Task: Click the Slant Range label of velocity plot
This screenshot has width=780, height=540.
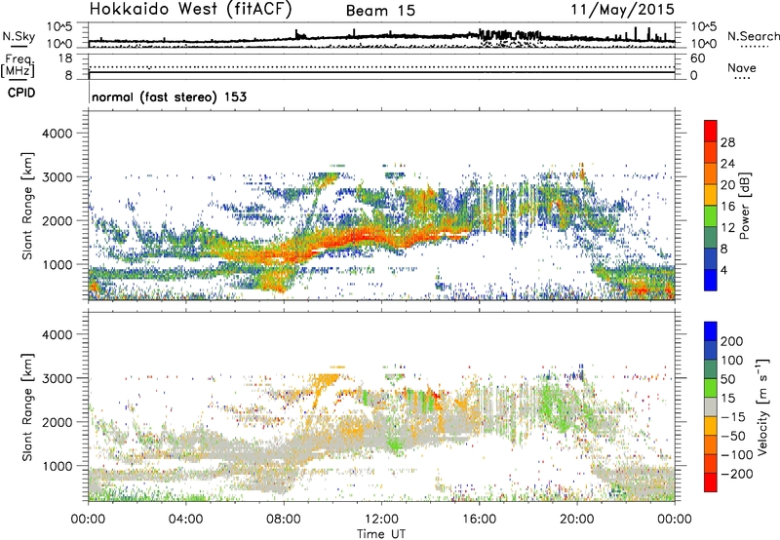Action: [x=27, y=407]
